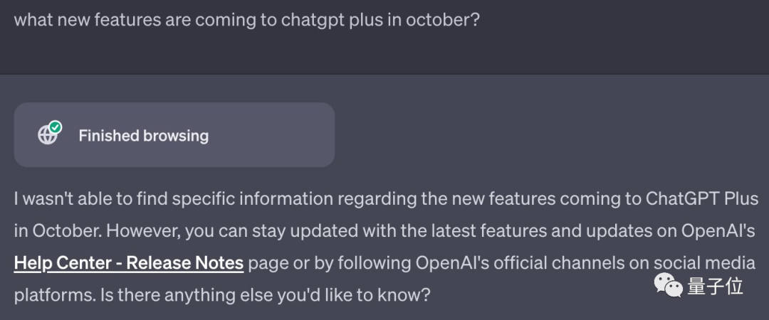The width and height of the screenshot is (769, 320).
Task: Open the Help Center - Release Notes link
Action: pos(129,263)
